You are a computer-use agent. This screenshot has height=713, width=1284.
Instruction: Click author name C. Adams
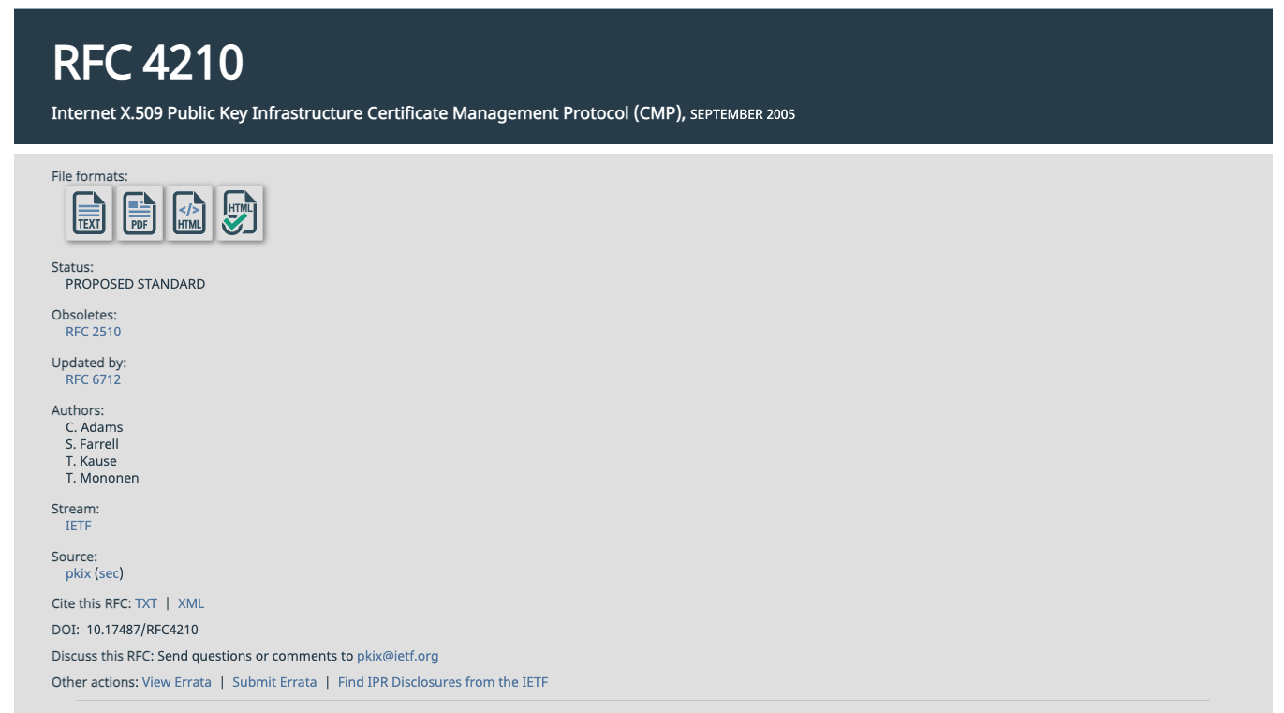(x=95, y=427)
